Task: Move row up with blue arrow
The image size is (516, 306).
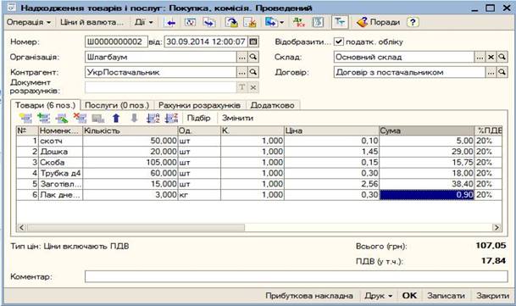Action: [x=116, y=118]
